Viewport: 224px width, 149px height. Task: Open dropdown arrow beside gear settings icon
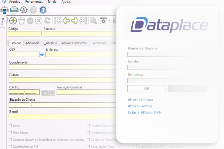[x=110, y=21]
